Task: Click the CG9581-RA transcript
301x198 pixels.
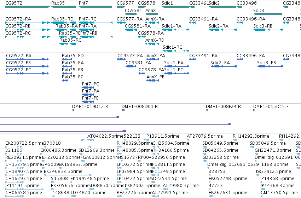Action: 131,30
